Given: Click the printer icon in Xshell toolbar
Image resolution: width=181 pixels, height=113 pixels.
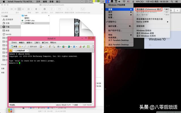Looking at the screenshot, I should 59,47.
